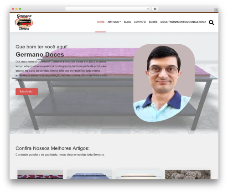Open a new tab with the plus button
Screen dimensions: 228x193
click(216, 10)
